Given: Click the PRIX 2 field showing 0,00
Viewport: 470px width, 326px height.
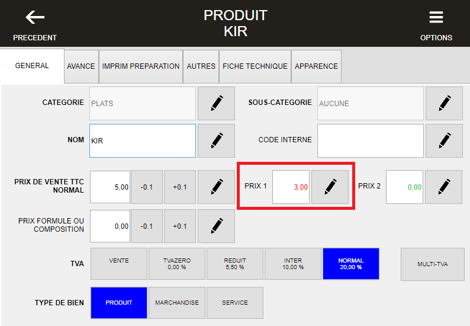Looking at the screenshot, I should (404, 187).
